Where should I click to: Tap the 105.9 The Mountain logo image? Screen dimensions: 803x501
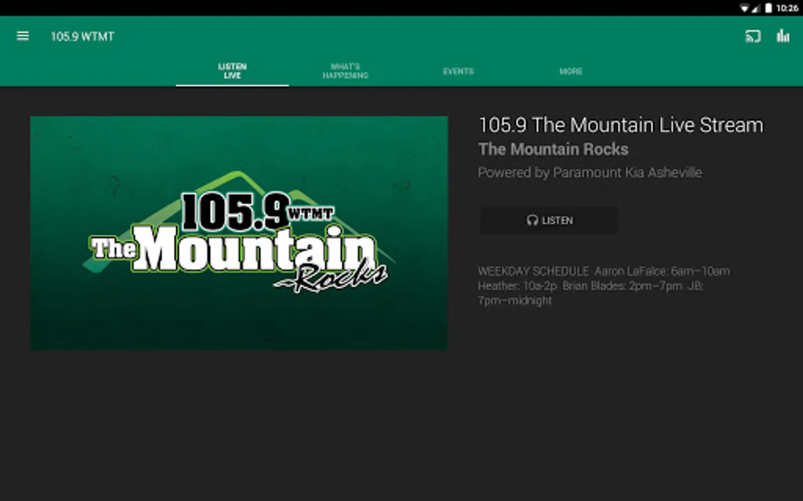(x=239, y=233)
